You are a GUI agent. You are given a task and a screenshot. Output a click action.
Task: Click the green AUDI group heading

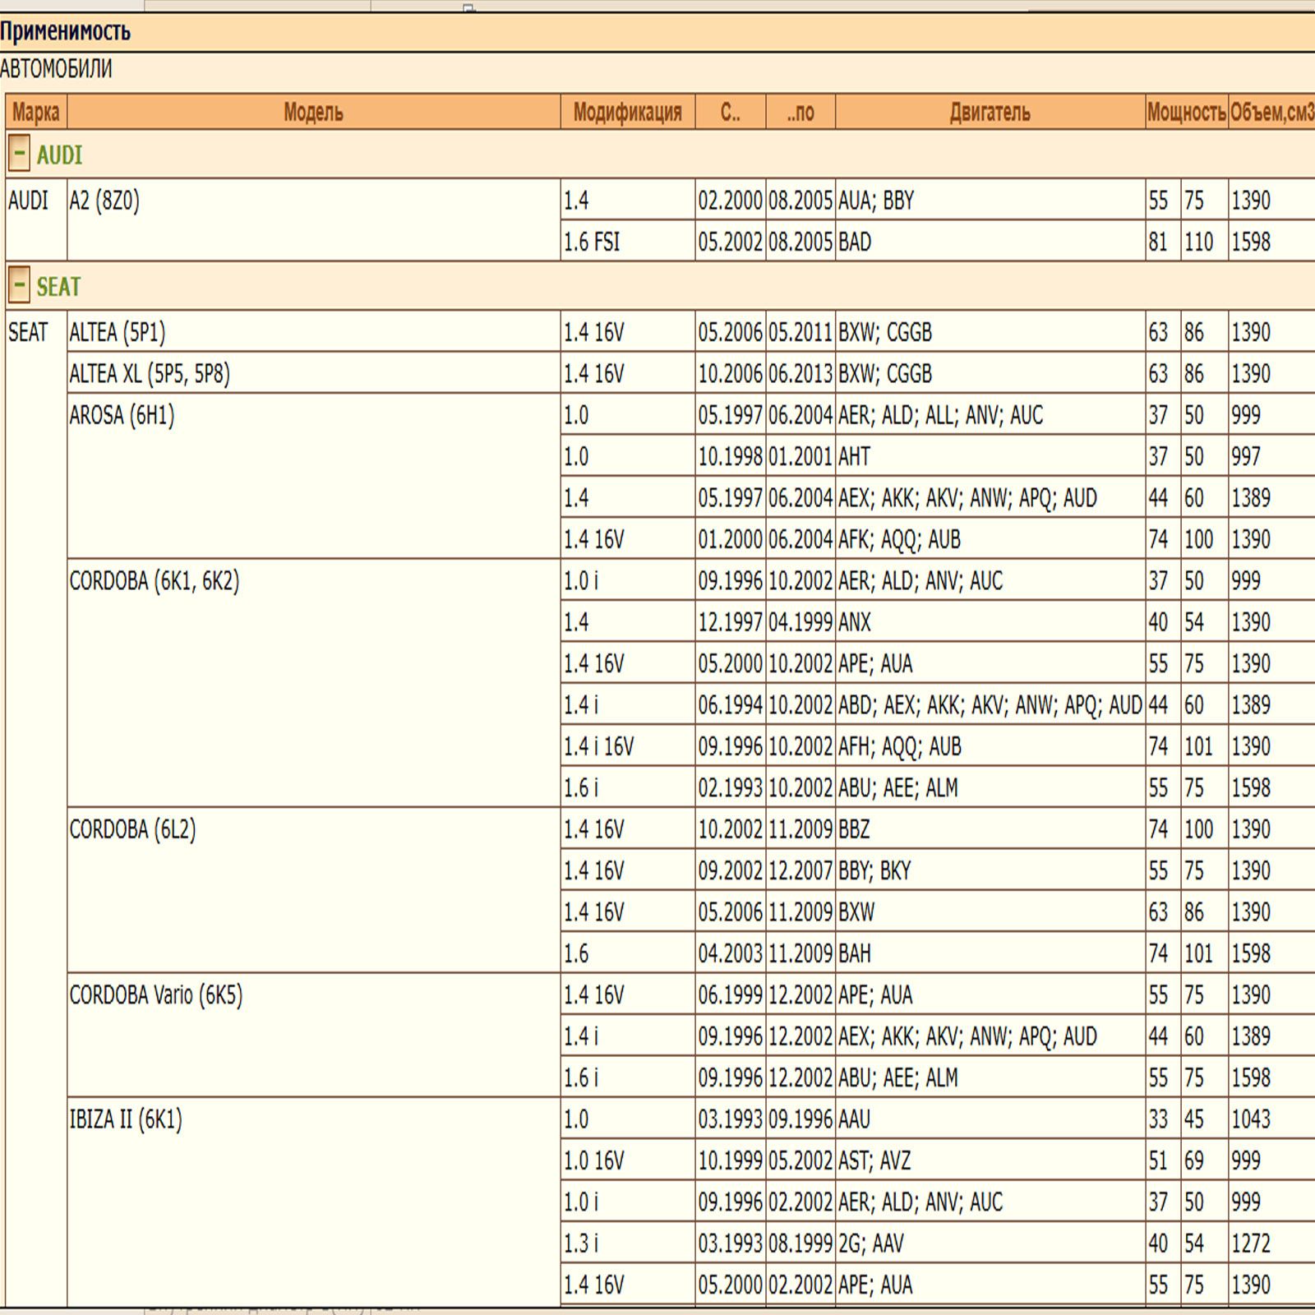(59, 155)
